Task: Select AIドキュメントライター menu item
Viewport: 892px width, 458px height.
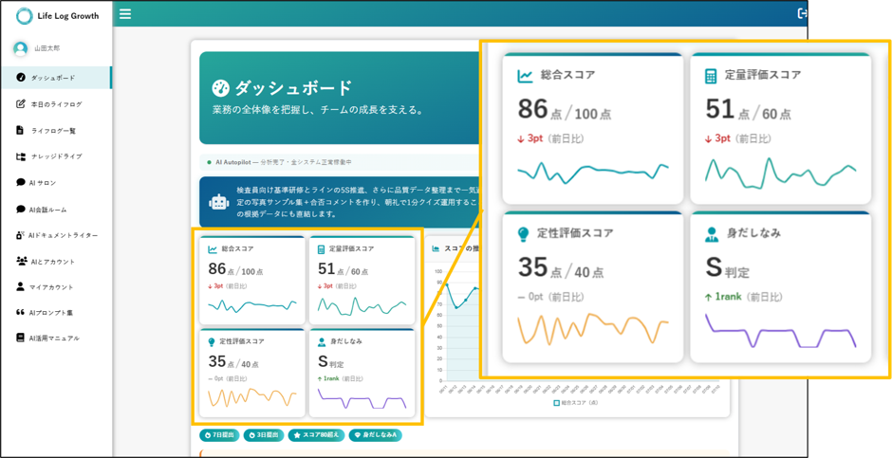Action: point(56,235)
